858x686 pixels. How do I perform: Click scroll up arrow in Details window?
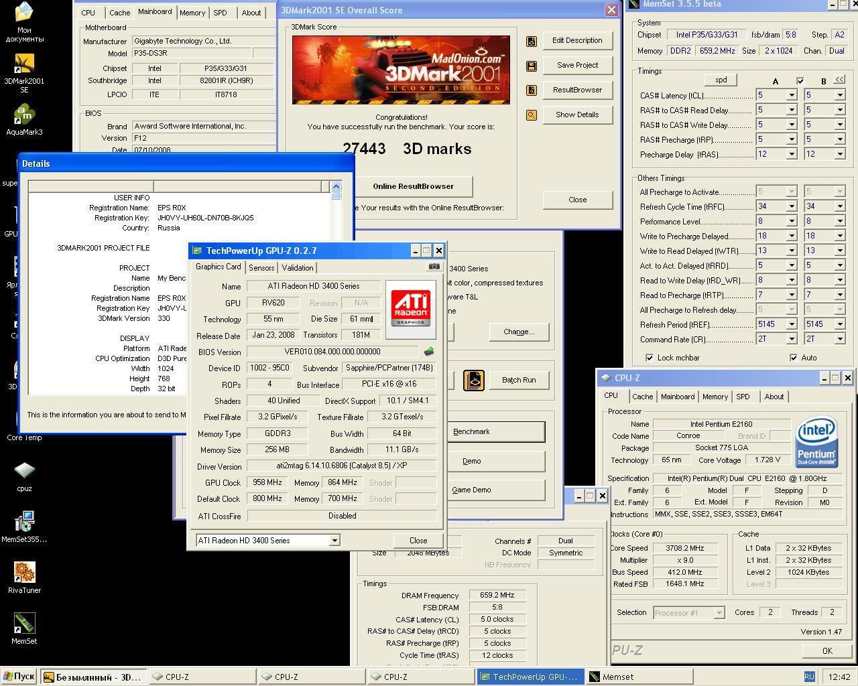click(336, 186)
